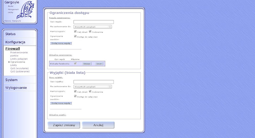Open the System menu section
Screen dimensions: 255x138
pos(11,80)
